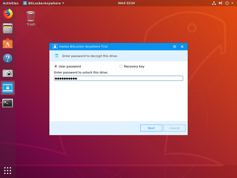Click the power icon in top bar
The width and height of the screenshot is (237, 178).
tap(227, 3)
